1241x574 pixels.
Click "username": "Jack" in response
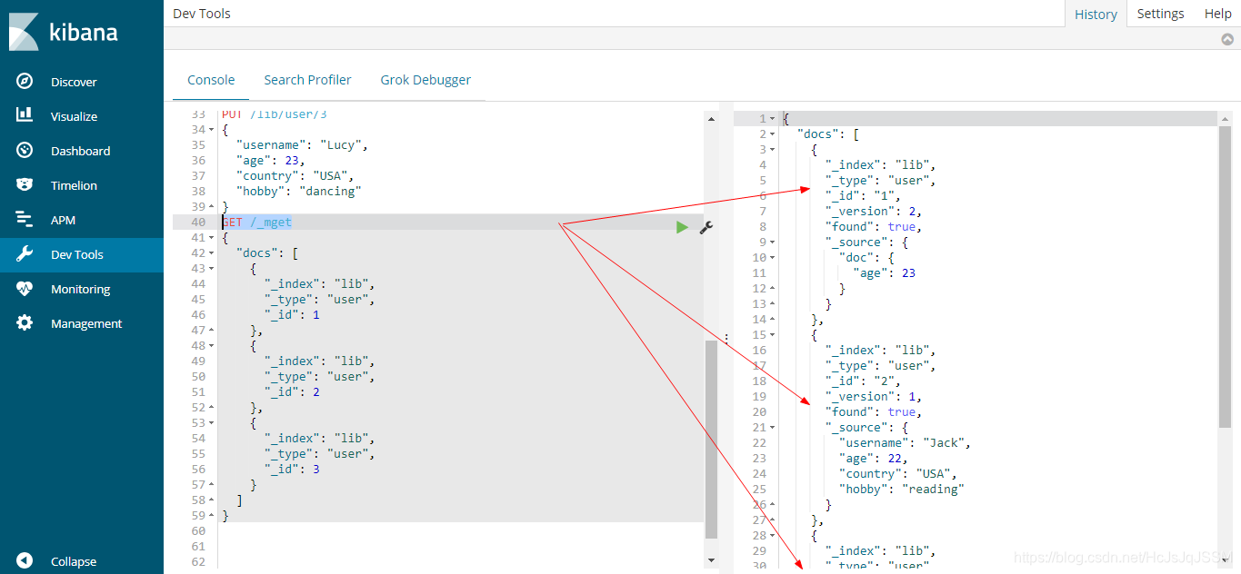[906, 443]
